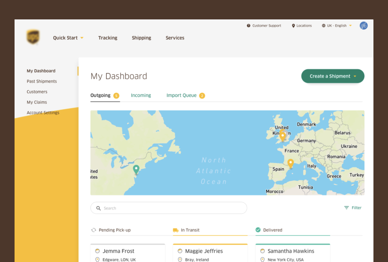The height and width of the screenshot is (262, 388).
Task: Click the location pin beside New York City, USA
Action: [x=262, y=260]
